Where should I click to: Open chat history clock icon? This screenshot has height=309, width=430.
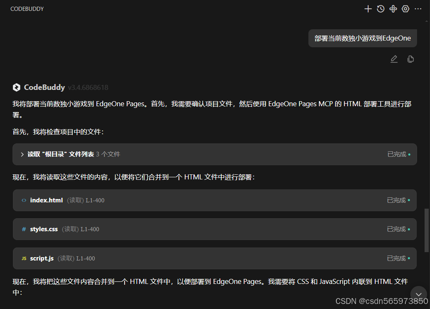click(x=380, y=9)
